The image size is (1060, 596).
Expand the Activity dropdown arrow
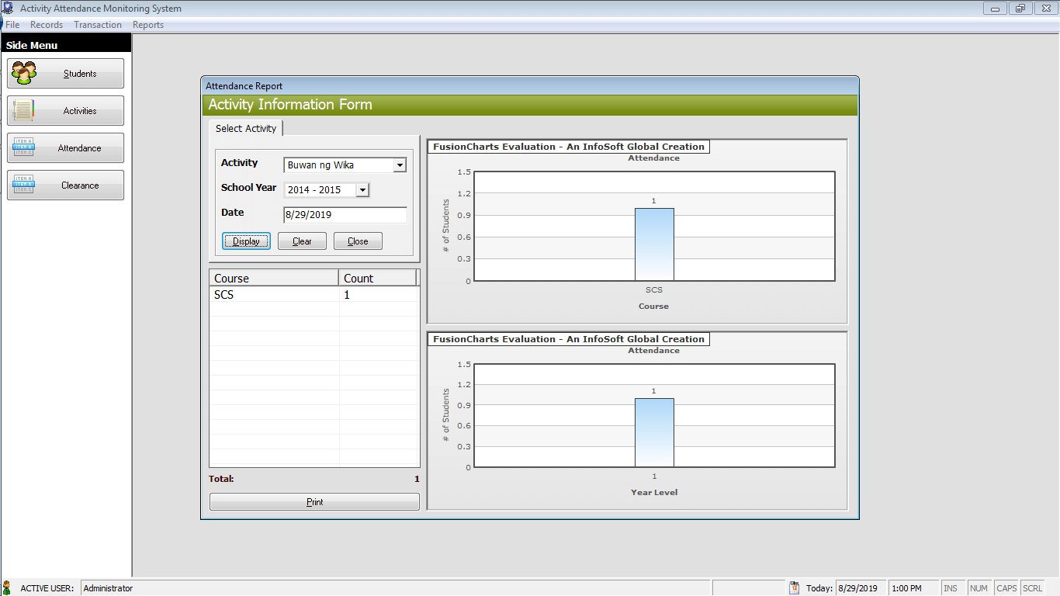point(400,165)
